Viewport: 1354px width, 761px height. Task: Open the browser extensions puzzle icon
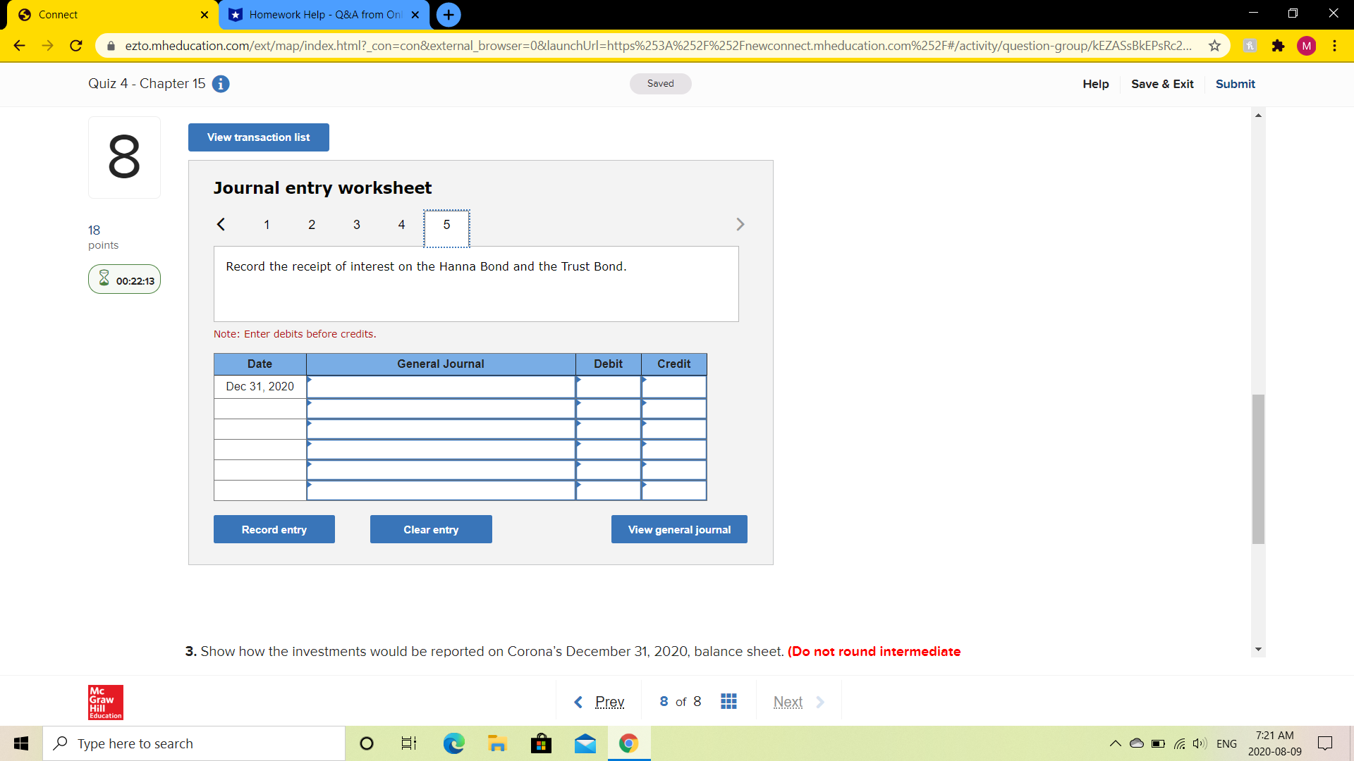1279,45
